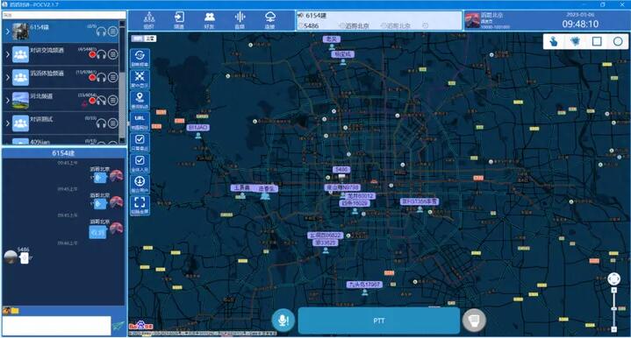Select the hand pointer map tool
The image size is (631, 338).
pos(554,41)
